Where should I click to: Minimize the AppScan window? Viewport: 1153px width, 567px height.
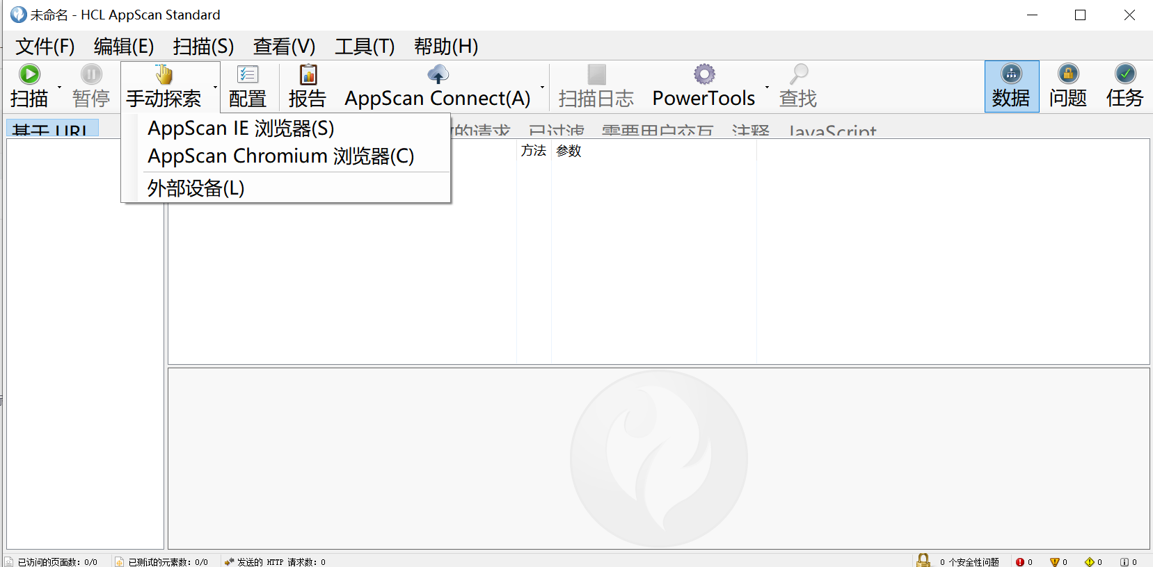coord(1033,15)
